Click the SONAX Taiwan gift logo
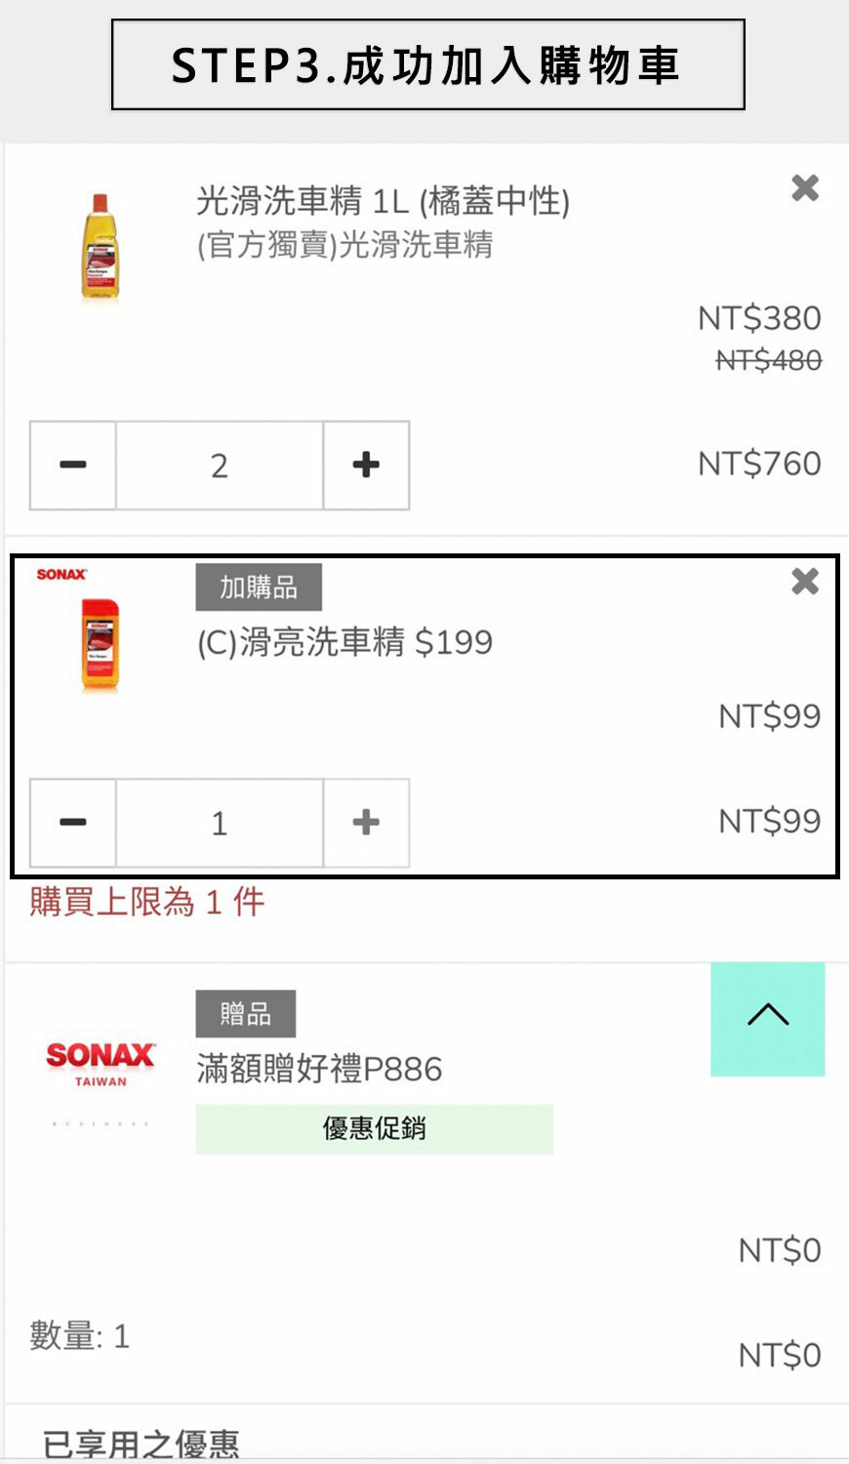 101,1064
